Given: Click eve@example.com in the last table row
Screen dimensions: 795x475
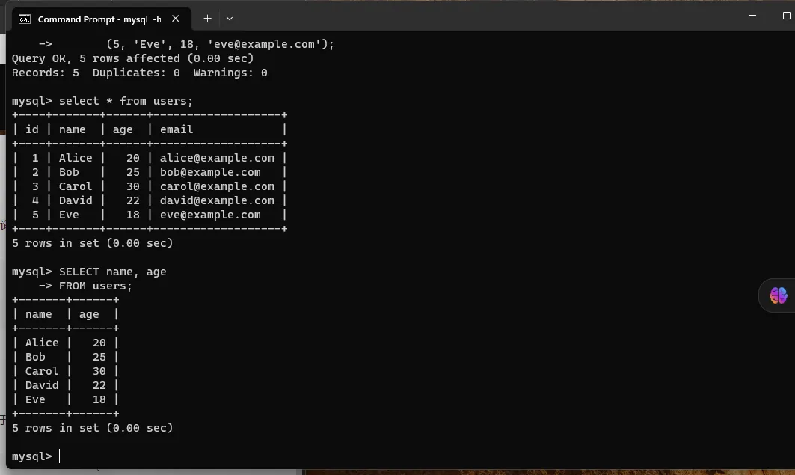Looking at the screenshot, I should point(210,215).
